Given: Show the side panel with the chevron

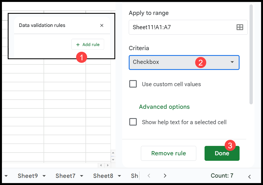Looking at the screenshot, I should (x=249, y=177).
